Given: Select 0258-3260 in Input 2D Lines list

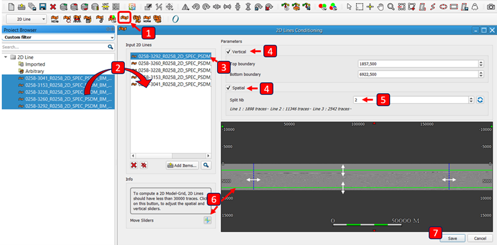Looking at the screenshot, I should click(x=171, y=63).
